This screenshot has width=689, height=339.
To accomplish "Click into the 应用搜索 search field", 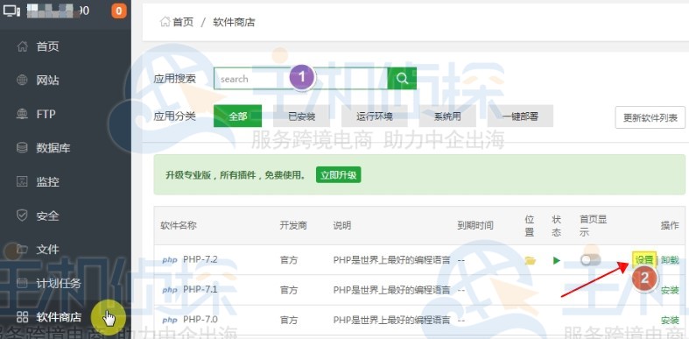I will (x=300, y=79).
